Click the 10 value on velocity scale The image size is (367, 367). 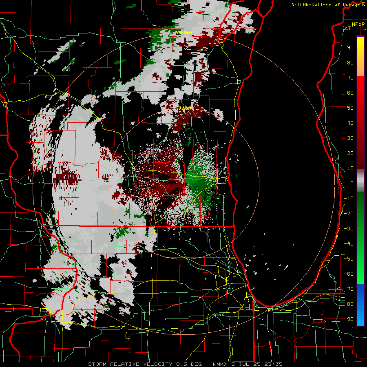[x=350, y=168]
